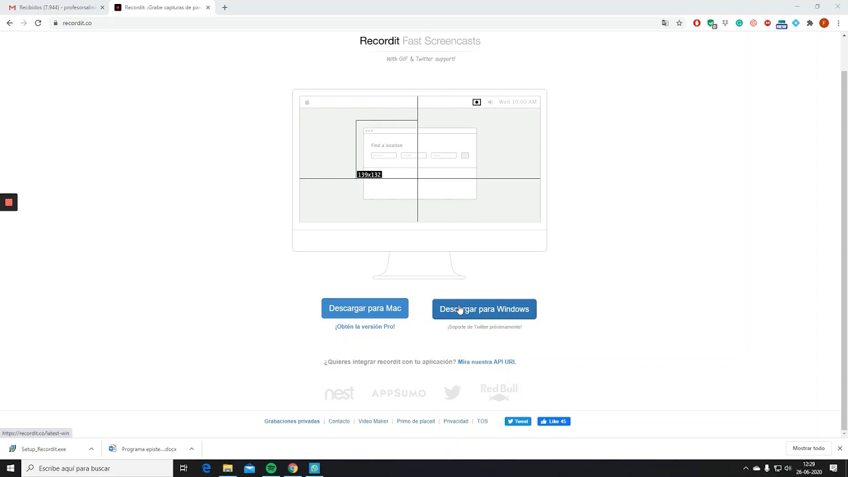Open Google Chrome from the taskbar

[x=292, y=468]
